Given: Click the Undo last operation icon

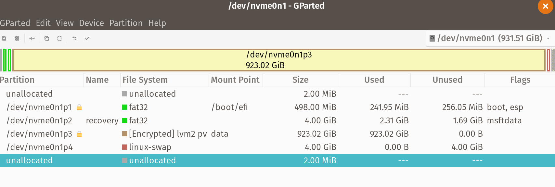Looking at the screenshot, I should (x=74, y=38).
